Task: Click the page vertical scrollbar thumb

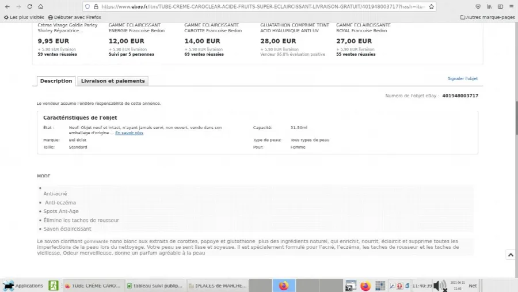Action: 516,119
